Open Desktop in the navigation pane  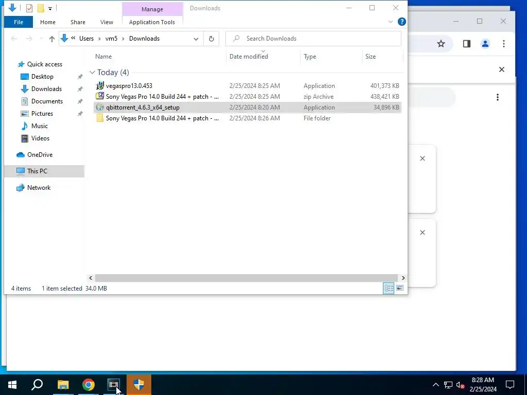click(x=42, y=77)
